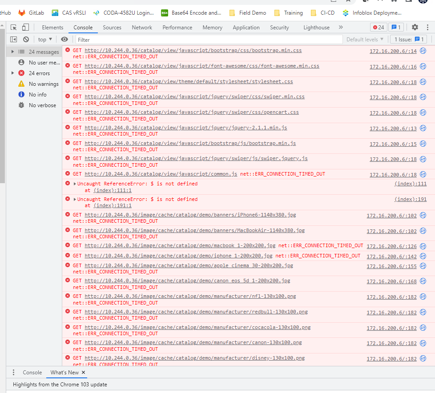Click the red 24 errors counter badge
This screenshot has height=393, width=435.
pos(379,27)
